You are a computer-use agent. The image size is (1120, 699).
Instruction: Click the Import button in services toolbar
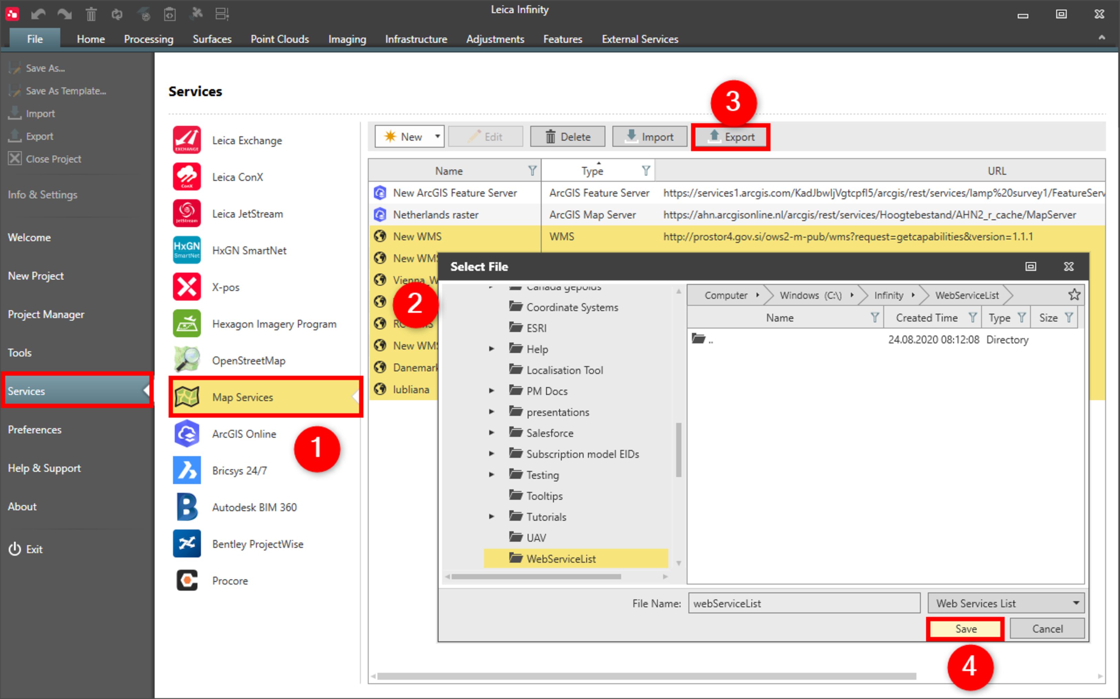pyautogui.click(x=649, y=136)
